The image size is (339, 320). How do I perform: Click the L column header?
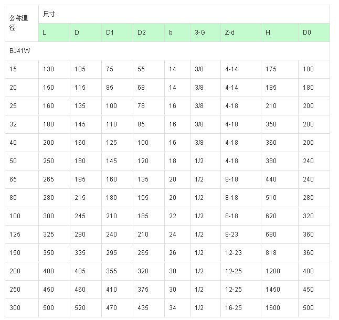[x=45, y=33]
